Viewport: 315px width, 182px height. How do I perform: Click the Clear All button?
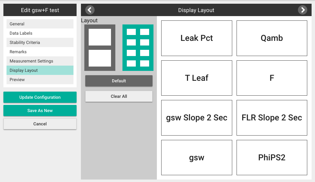[119, 96]
